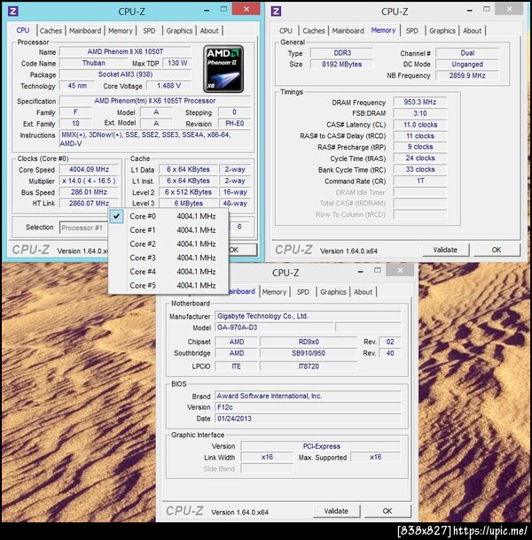This screenshot has width=532, height=540.
Task: Open About tab in the Mainboard window
Action: pos(363,292)
